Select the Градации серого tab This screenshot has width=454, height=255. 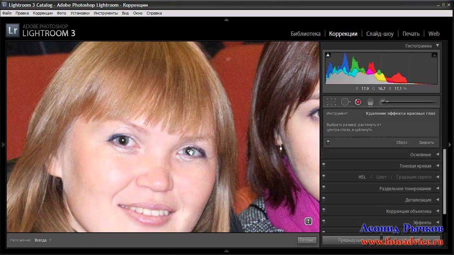coord(414,177)
